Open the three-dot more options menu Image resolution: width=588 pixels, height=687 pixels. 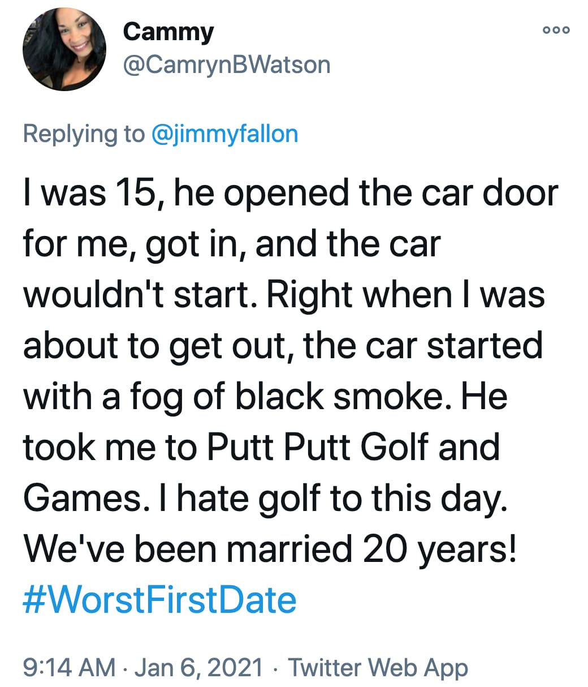point(556,30)
